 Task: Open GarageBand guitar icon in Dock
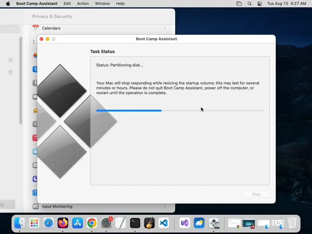point(149,223)
